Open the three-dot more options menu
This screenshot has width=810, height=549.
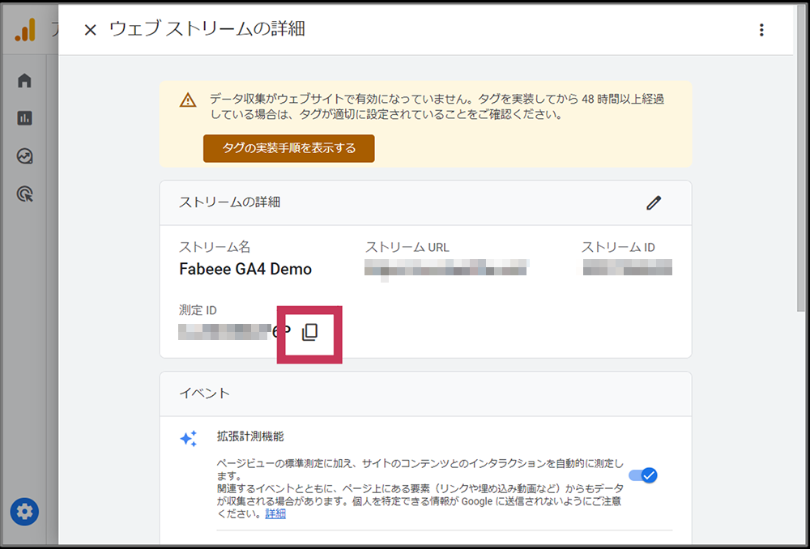[x=761, y=30]
